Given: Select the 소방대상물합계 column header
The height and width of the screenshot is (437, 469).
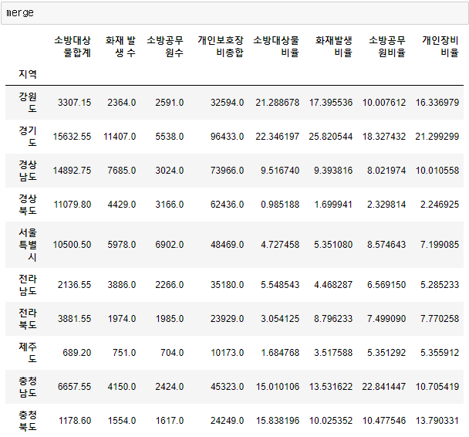Looking at the screenshot, I should pos(73,46).
